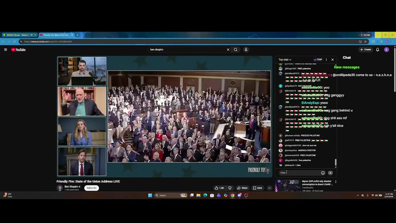
Task: Click the 'New messages' overlay label
Action: 347,67
